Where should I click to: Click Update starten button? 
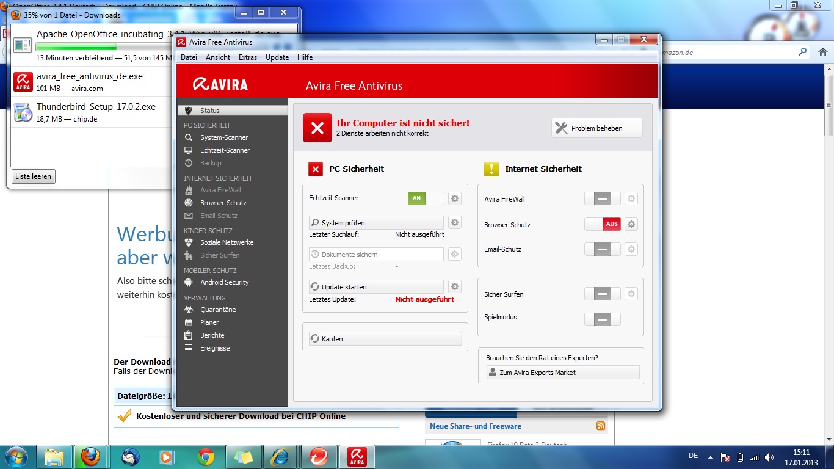coord(376,287)
